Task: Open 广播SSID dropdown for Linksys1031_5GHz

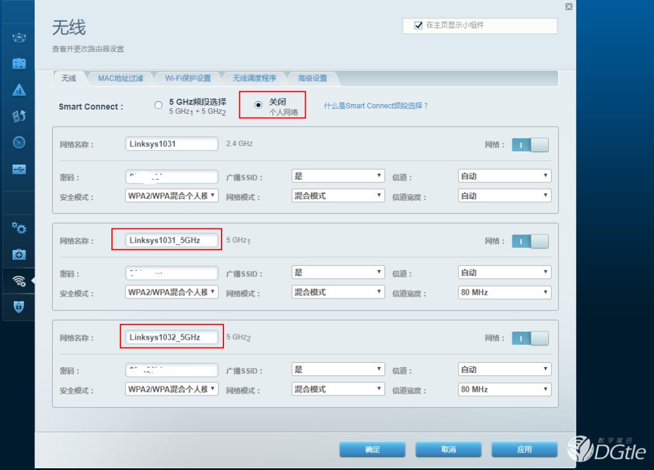Action: point(338,272)
